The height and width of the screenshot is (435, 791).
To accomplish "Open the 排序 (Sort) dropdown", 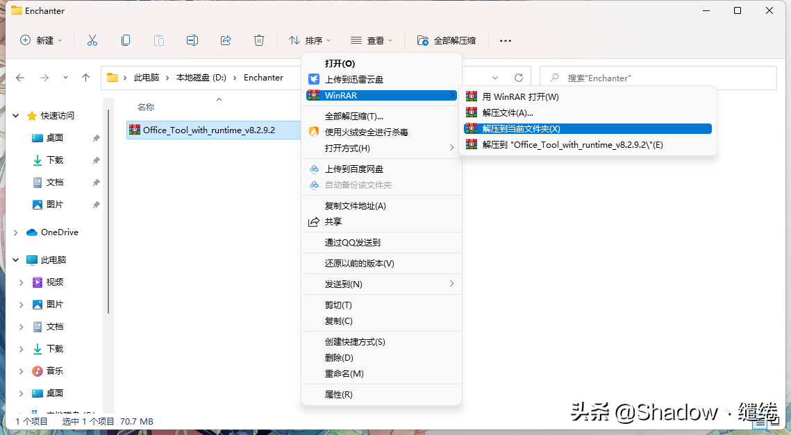I will pos(310,40).
